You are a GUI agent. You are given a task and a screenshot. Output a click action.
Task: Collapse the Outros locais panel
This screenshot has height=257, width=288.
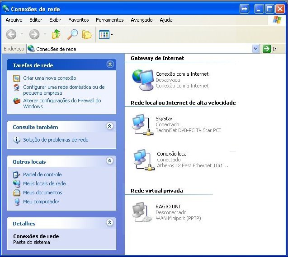tap(110, 161)
